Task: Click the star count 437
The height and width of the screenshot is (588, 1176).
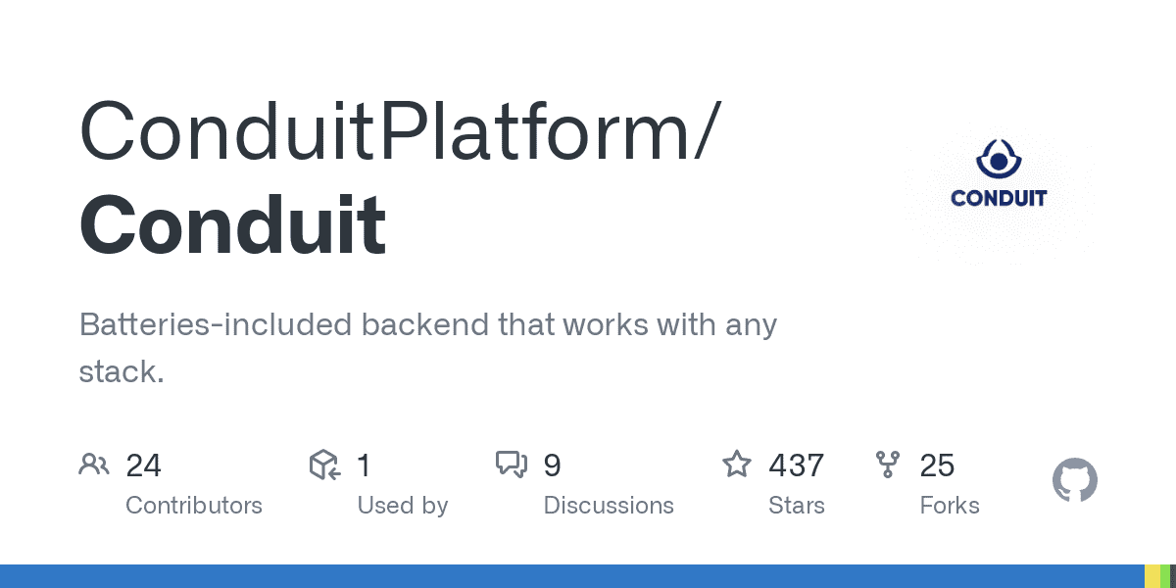Action: (x=796, y=465)
